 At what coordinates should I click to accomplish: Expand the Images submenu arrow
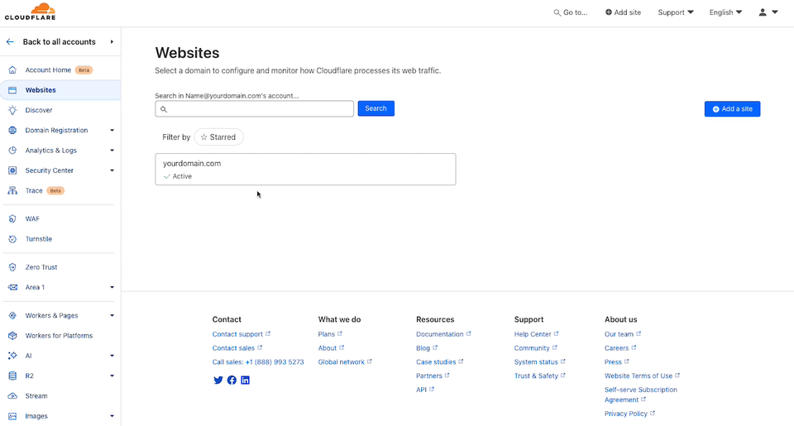[x=112, y=416]
